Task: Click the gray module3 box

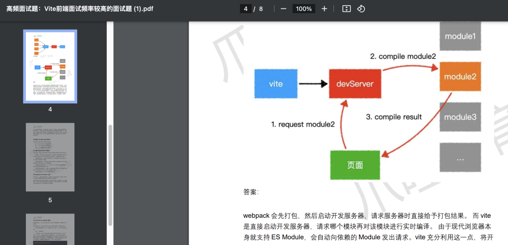Action: (460, 117)
